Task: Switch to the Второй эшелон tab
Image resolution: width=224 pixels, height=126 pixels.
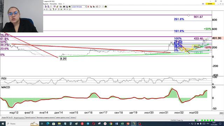Action: tap(19, 118)
